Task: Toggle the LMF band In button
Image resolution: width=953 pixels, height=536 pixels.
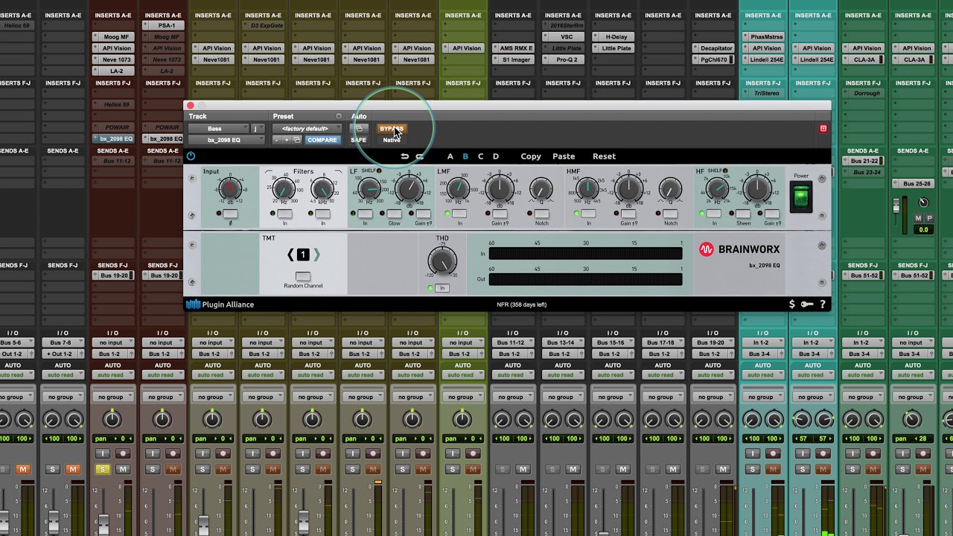Action: click(x=460, y=214)
